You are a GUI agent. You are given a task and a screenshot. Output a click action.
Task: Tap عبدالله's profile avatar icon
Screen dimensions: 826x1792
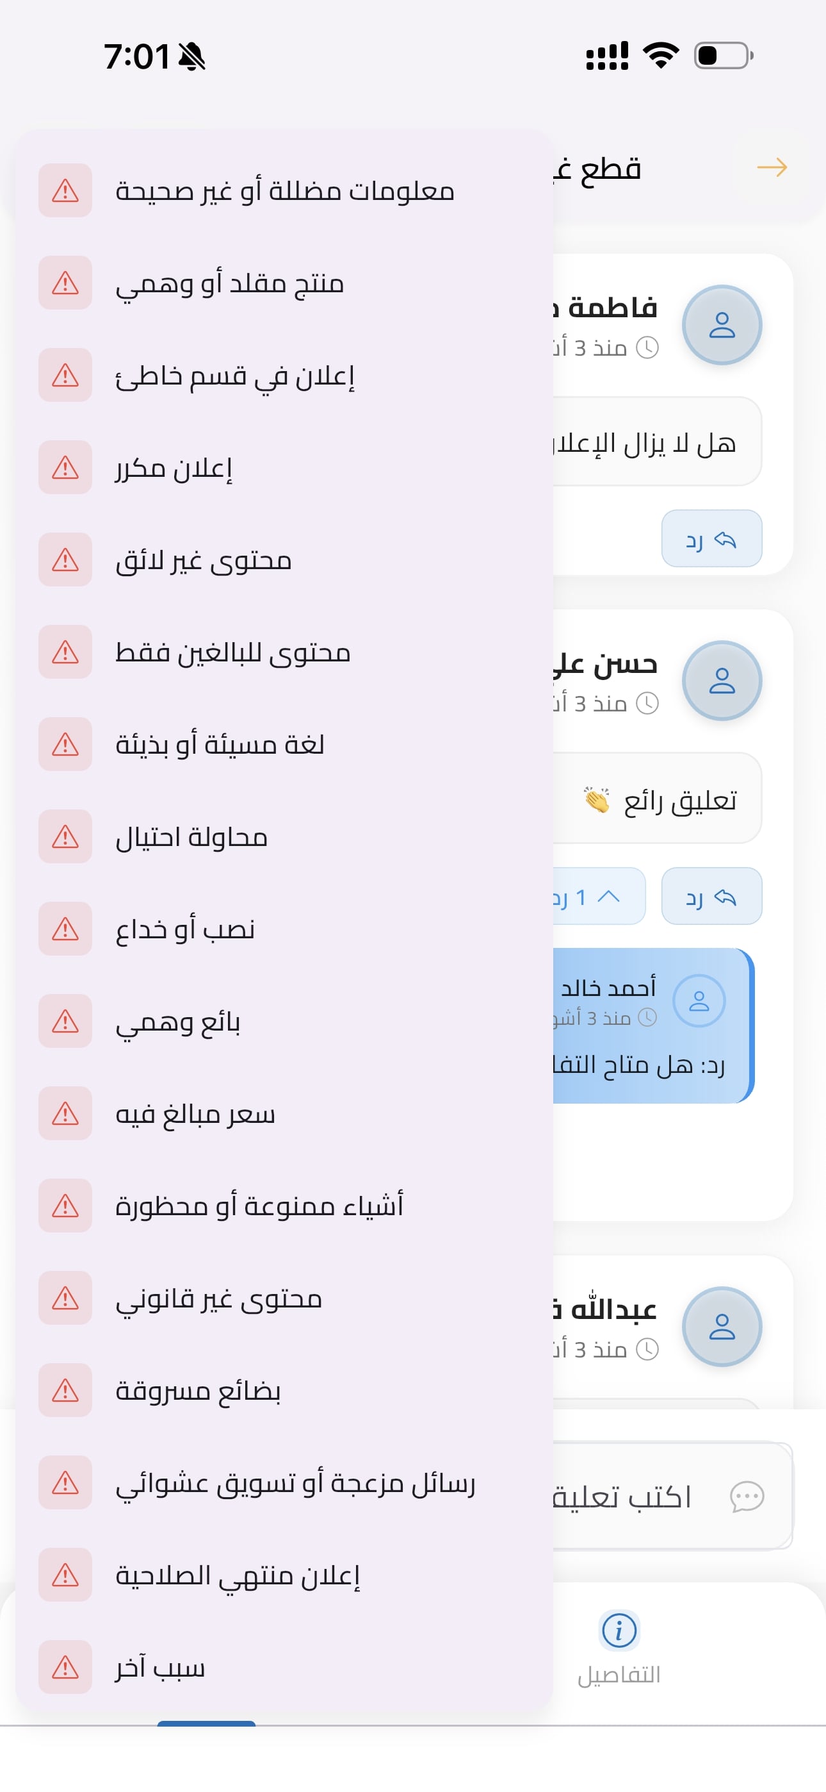coord(722,1327)
